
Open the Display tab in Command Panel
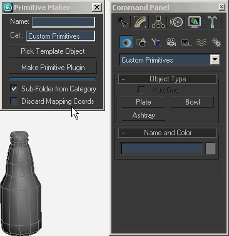[195, 22]
